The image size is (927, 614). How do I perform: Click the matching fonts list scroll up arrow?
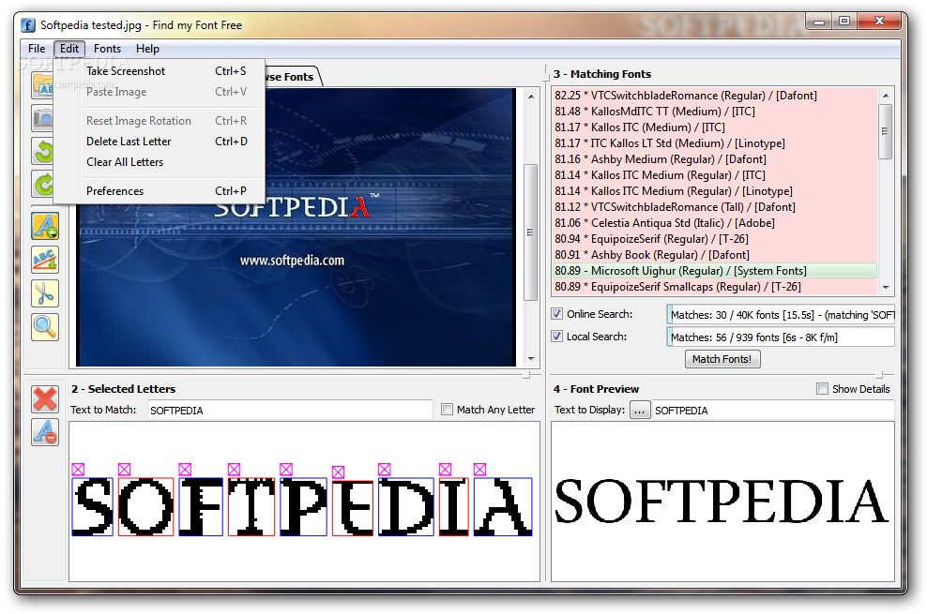(x=886, y=95)
